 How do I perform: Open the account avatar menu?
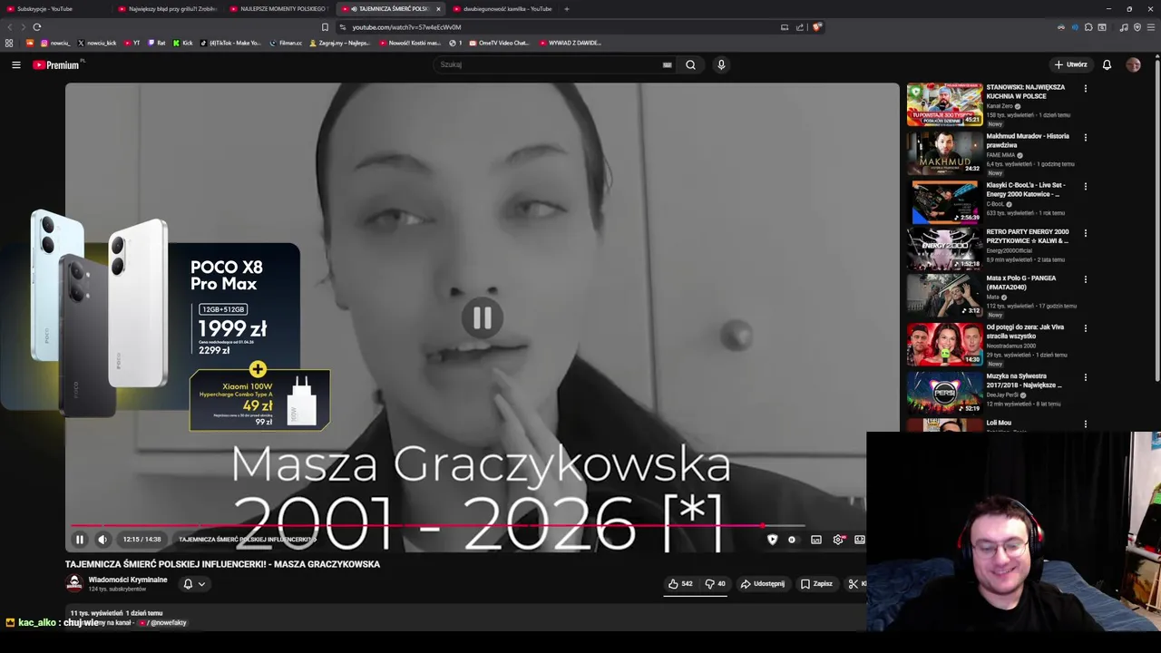[1133, 64]
